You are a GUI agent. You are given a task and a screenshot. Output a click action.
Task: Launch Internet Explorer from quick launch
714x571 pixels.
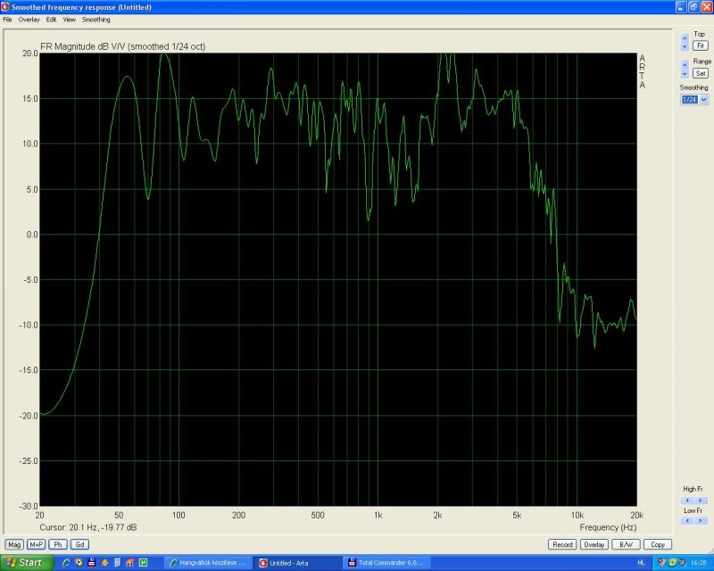coord(66,563)
